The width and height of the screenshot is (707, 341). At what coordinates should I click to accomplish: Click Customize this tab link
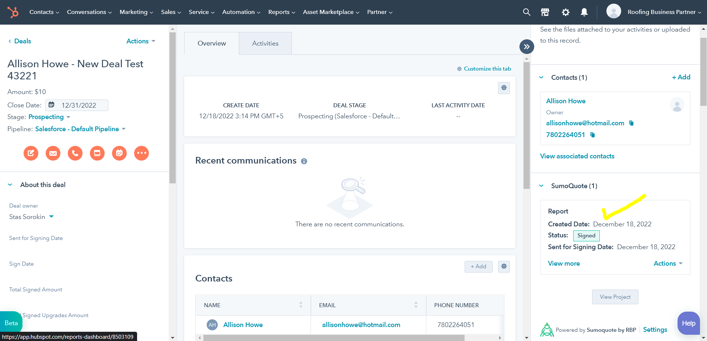click(x=484, y=69)
